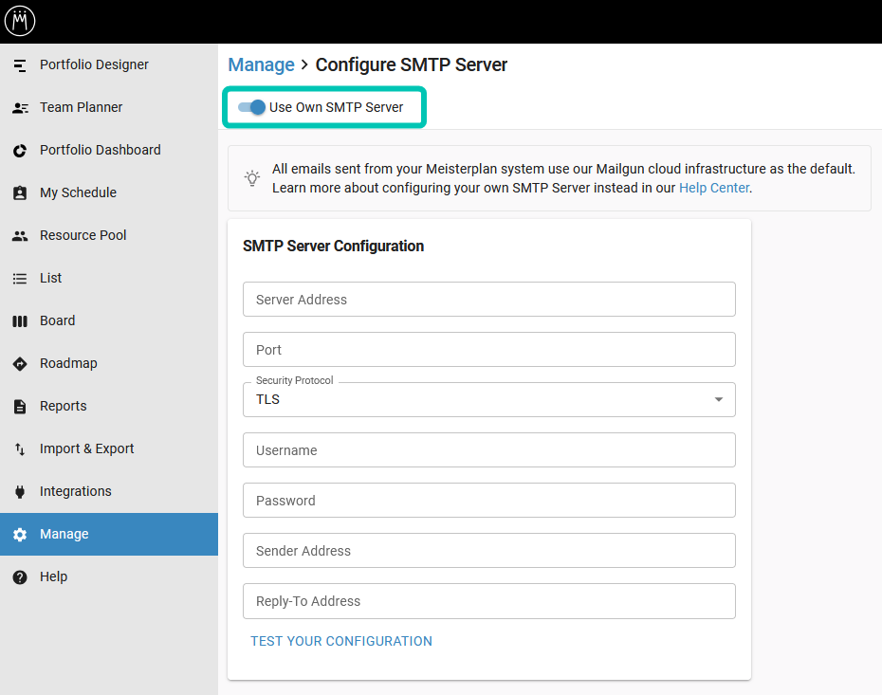This screenshot has height=695, width=882.
Task: Click the Manage breadcrumb link
Action: coord(261,64)
